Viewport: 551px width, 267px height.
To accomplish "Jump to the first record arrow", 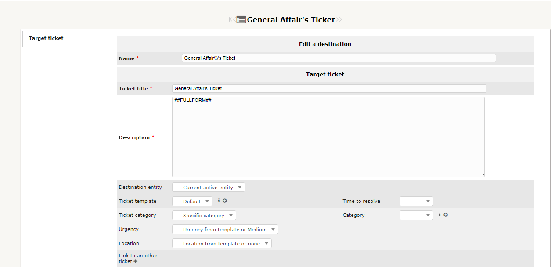I will pyautogui.click(x=230, y=19).
